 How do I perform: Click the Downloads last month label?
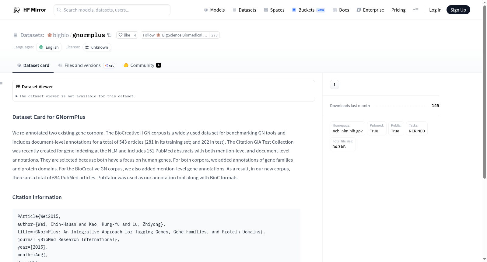tap(350, 106)
